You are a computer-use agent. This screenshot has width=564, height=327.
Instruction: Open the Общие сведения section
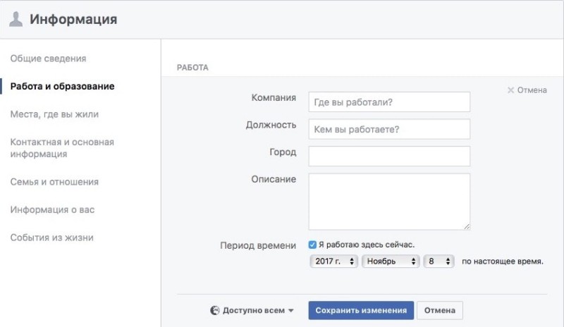[48, 58]
